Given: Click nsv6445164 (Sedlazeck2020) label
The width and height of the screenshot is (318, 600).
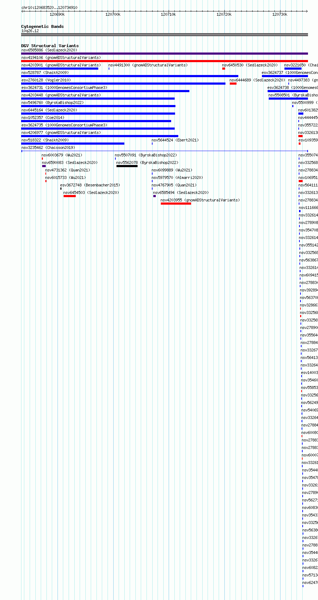Looking at the screenshot, I should coord(49,110).
